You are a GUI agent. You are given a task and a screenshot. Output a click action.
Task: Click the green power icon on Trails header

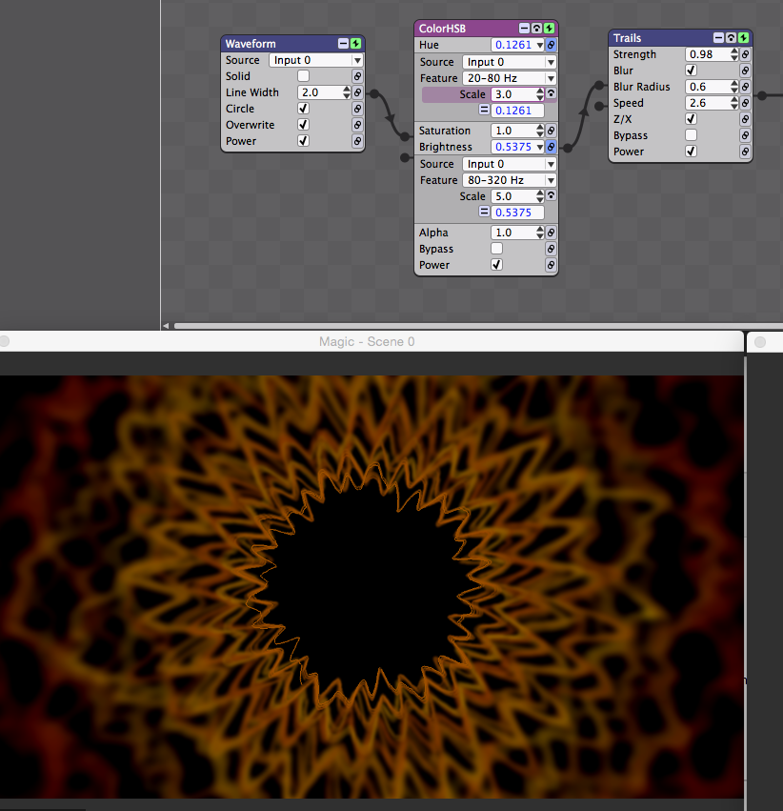pos(743,38)
